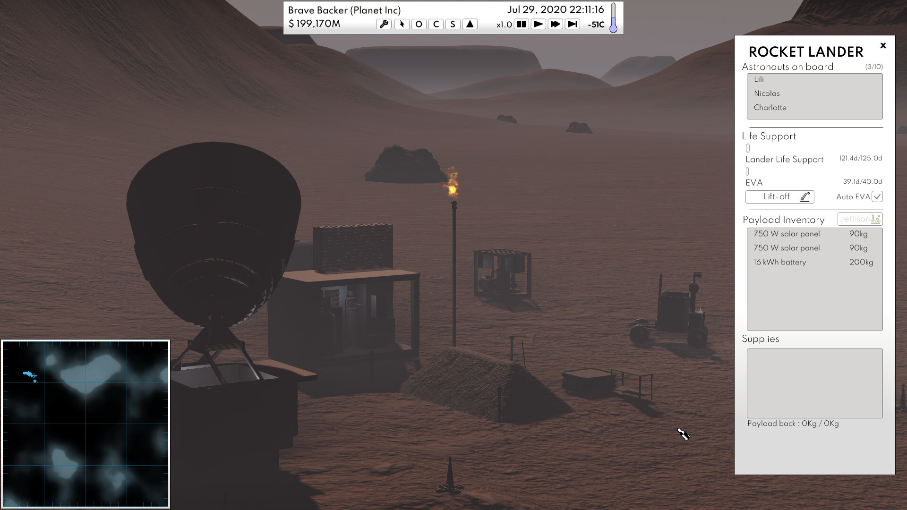Enable fast forward speed
This screenshot has height=510, width=907.
coord(555,24)
